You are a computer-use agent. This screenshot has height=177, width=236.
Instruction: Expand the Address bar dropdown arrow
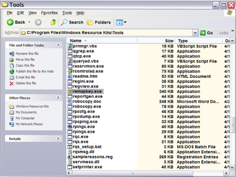pyautogui.click(x=195, y=33)
